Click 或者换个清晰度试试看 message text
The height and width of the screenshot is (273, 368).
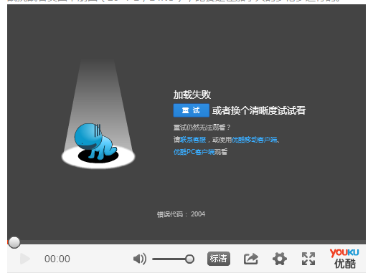259,110
